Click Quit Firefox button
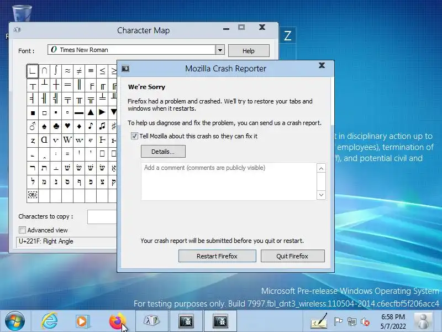The image size is (442, 332). [292, 256]
